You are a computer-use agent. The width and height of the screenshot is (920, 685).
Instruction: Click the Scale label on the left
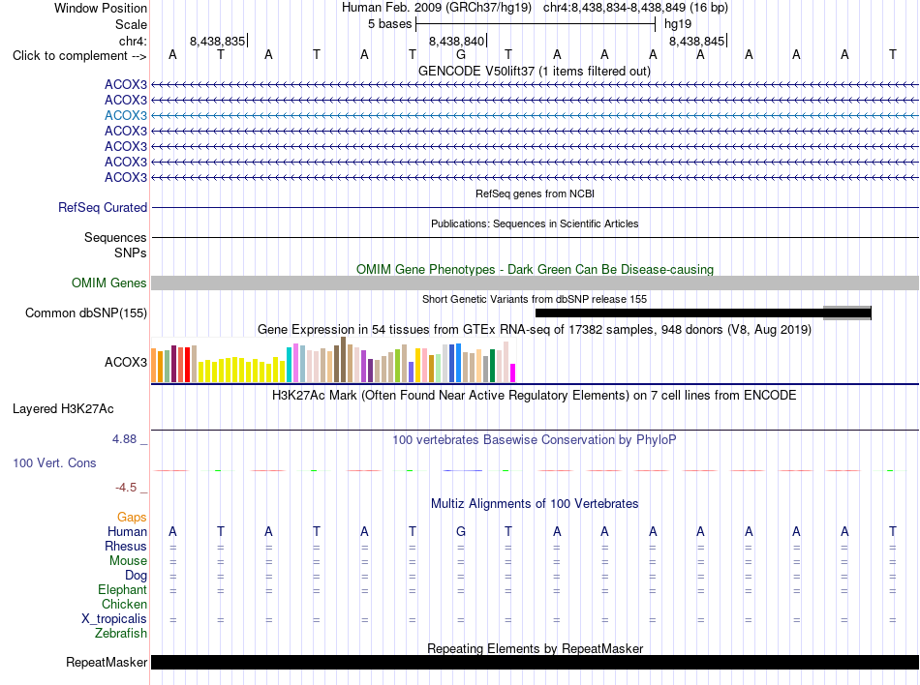tap(131, 24)
